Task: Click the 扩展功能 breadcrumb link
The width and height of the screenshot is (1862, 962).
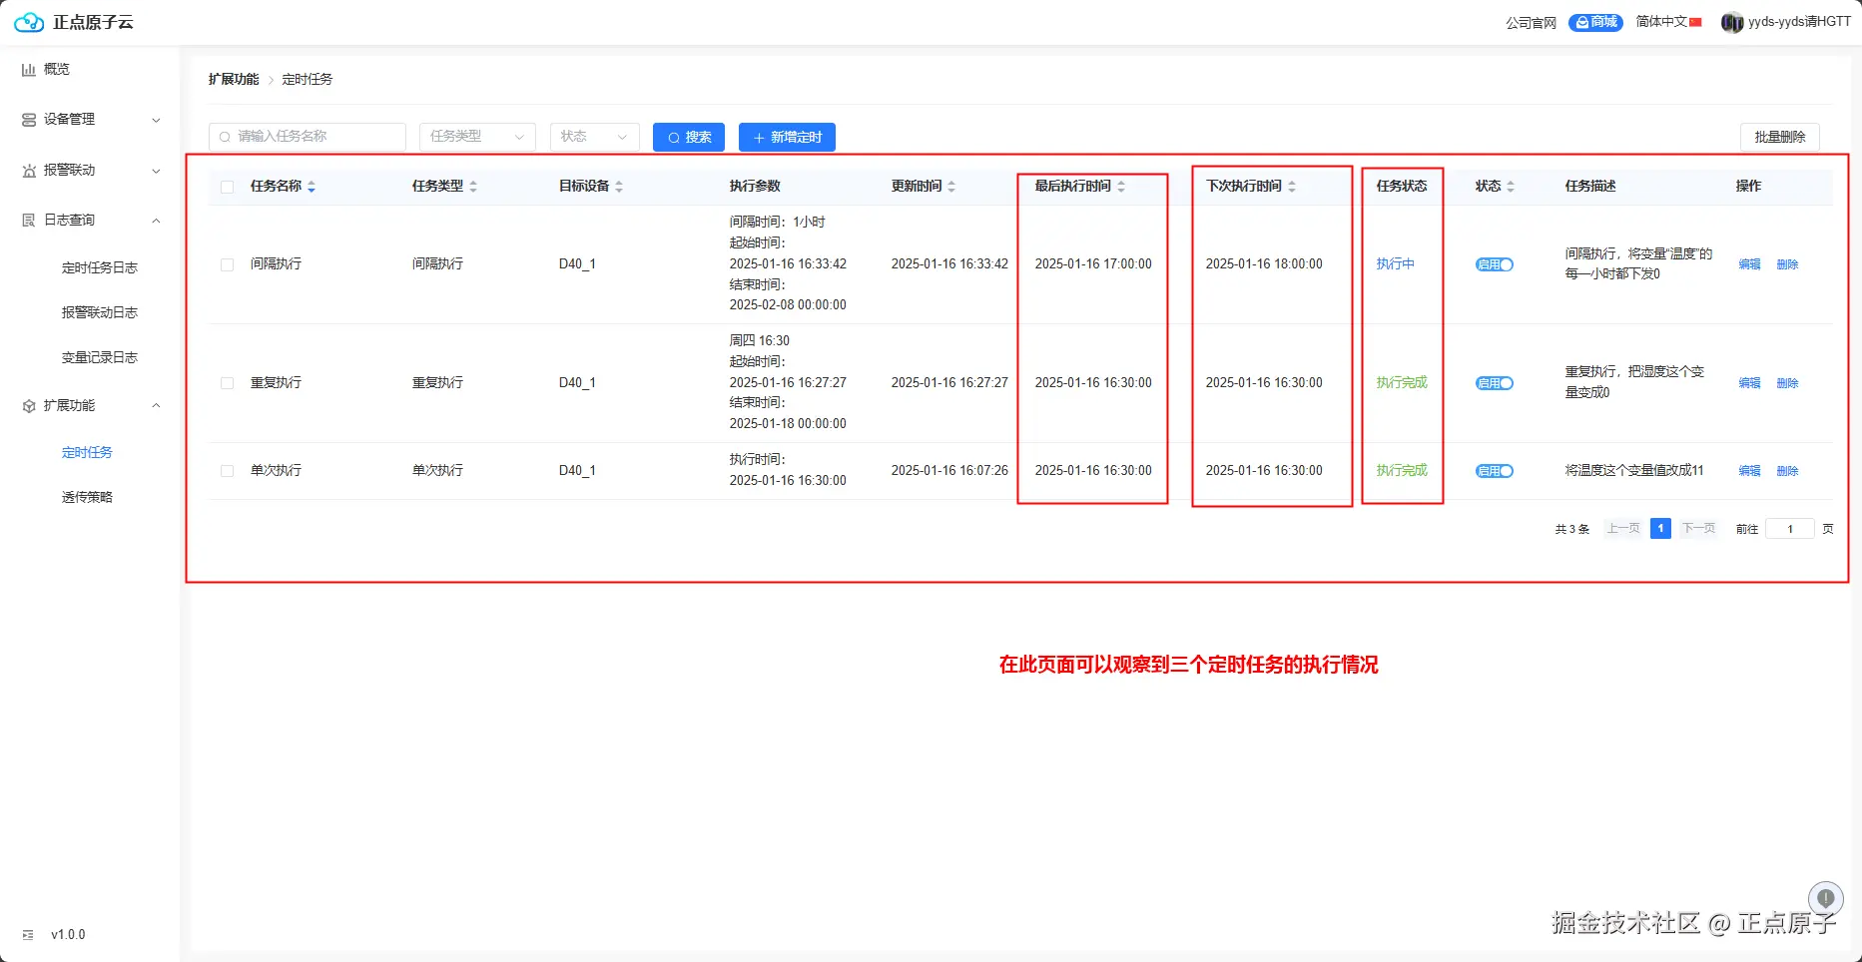Action: click(234, 79)
